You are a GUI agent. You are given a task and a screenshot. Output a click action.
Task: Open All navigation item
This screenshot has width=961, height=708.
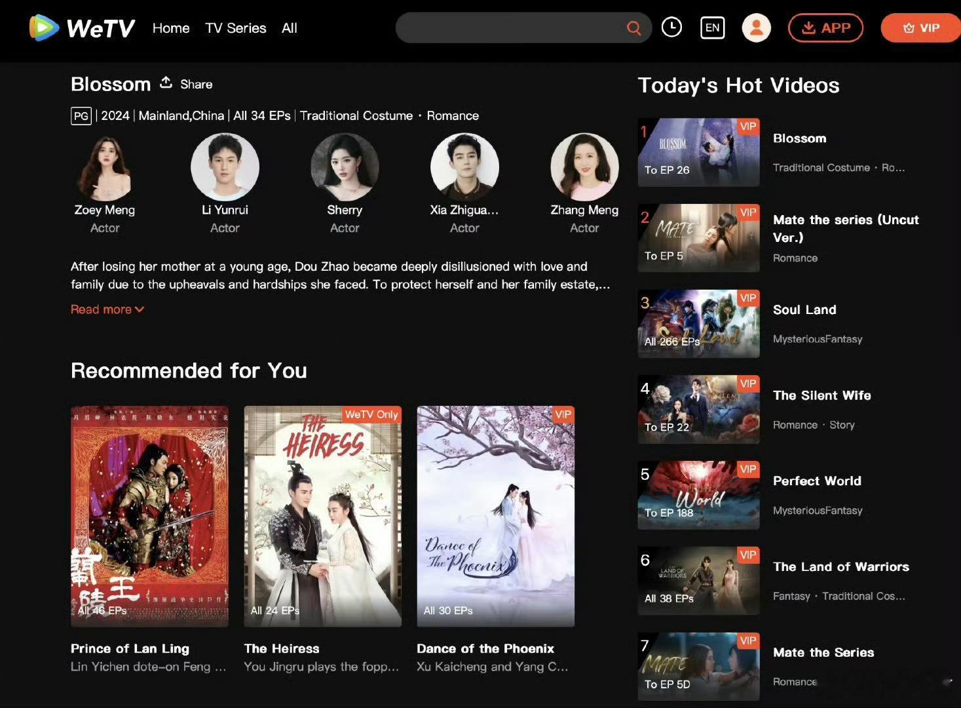[290, 28]
